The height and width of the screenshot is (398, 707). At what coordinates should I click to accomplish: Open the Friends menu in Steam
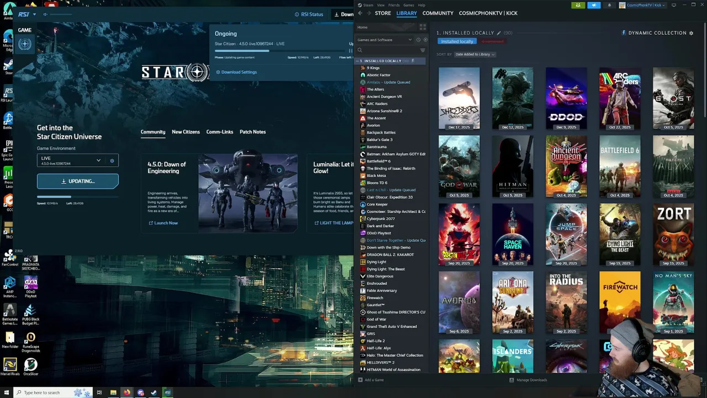[x=394, y=5]
